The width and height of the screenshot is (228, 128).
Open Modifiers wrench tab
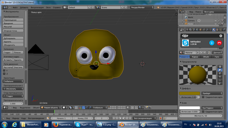point(207,30)
